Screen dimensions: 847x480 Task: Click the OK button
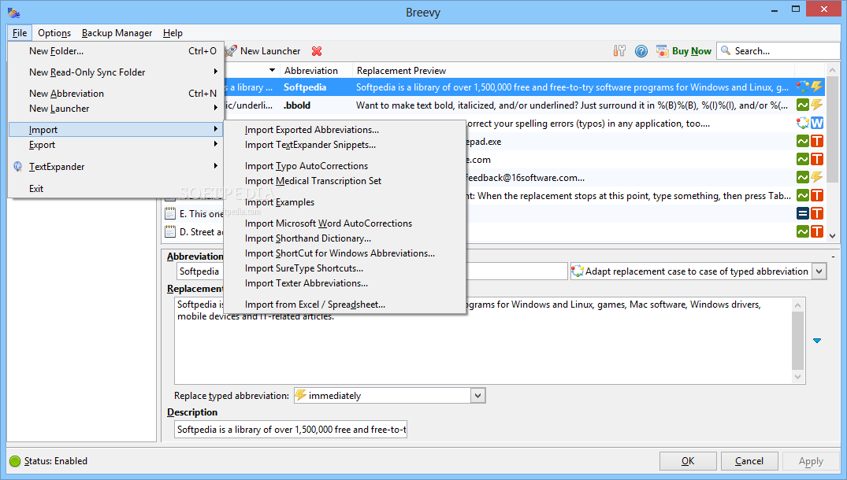[x=688, y=461]
